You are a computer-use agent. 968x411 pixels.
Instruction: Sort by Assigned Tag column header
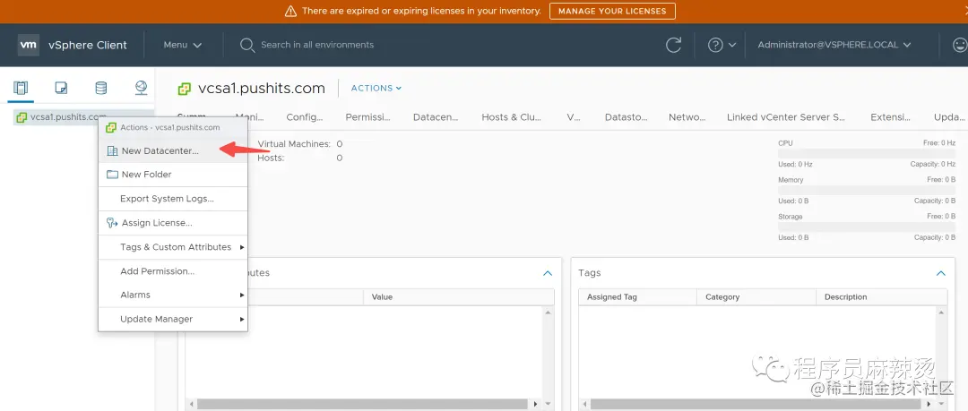pyautogui.click(x=637, y=297)
